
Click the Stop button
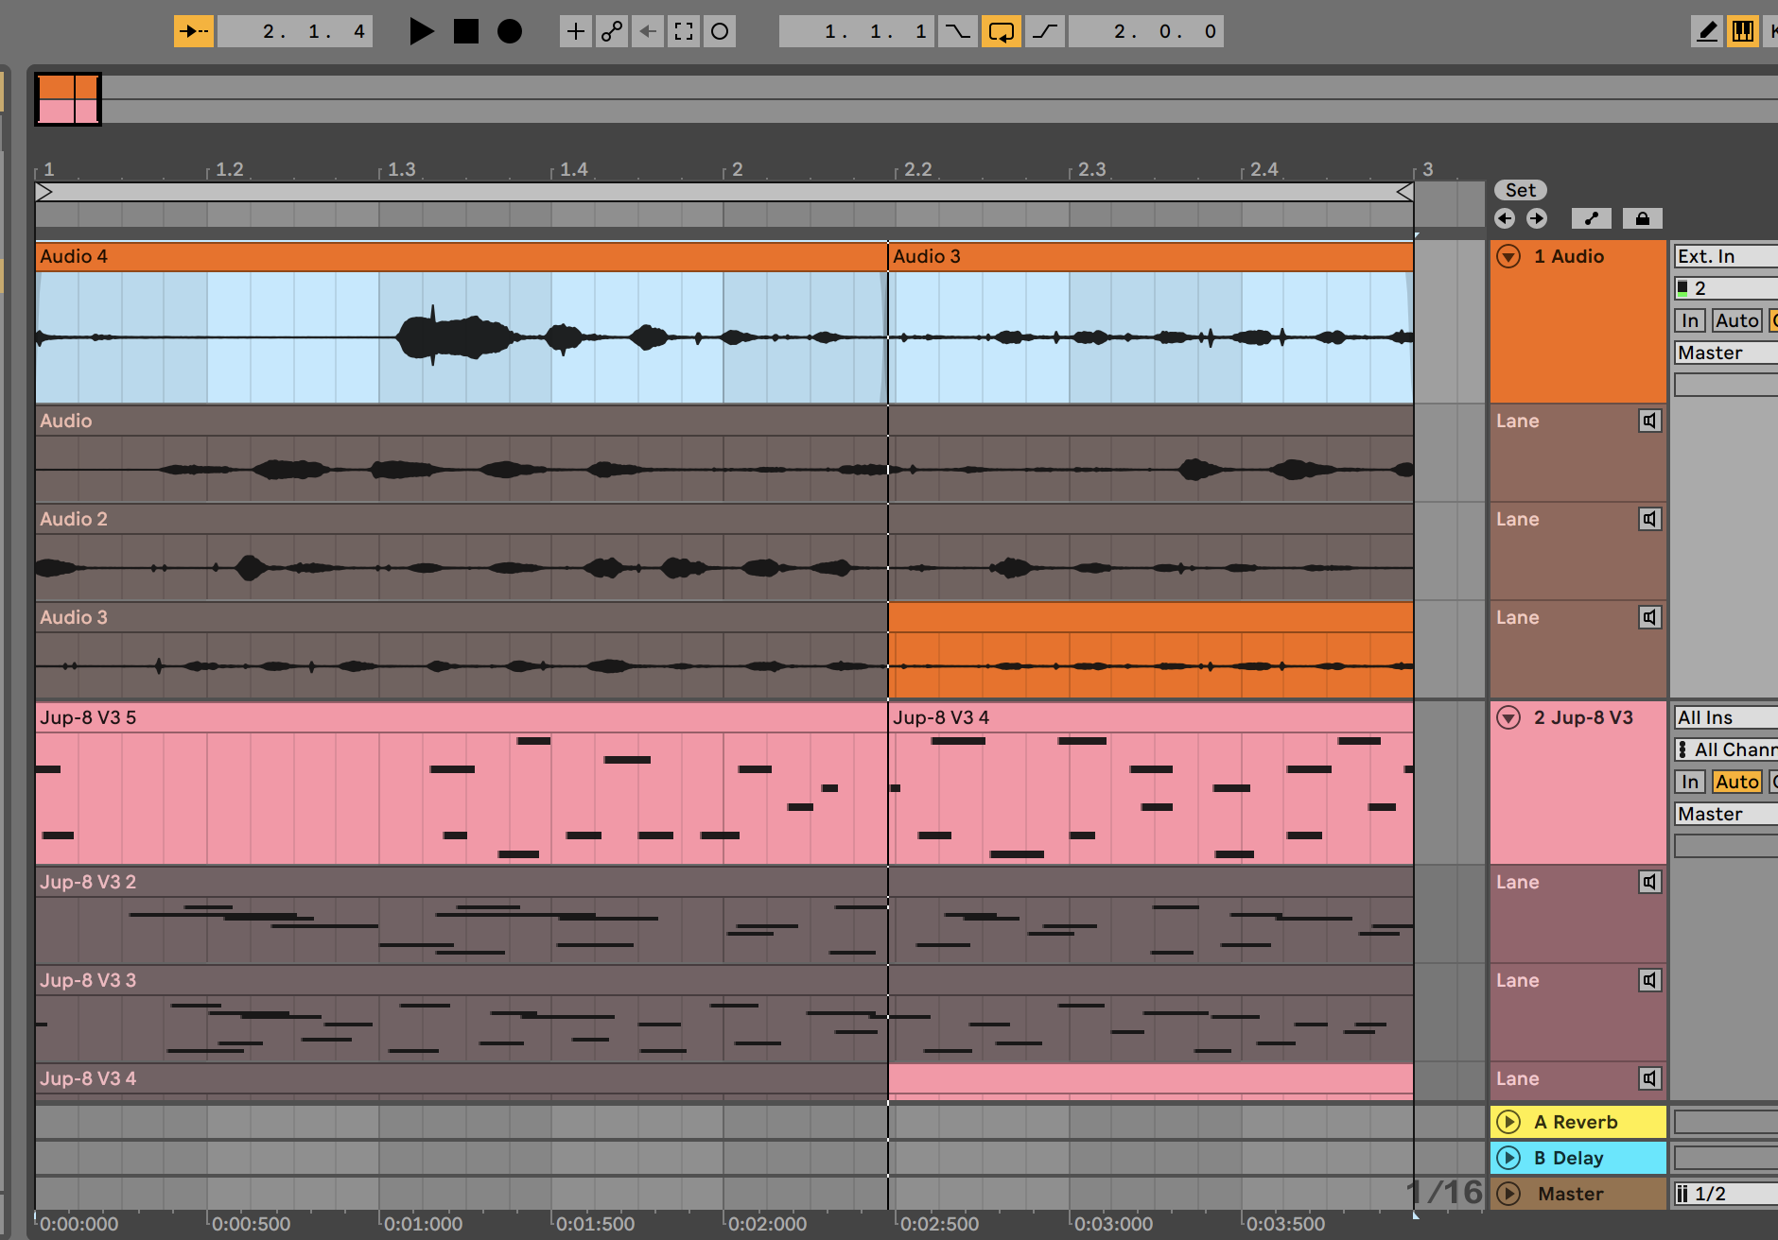coord(466,31)
